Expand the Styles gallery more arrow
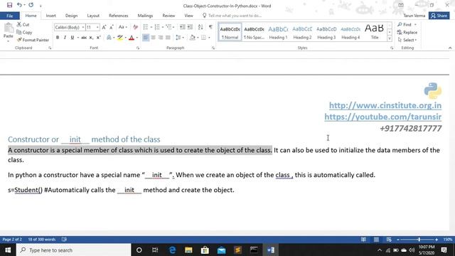Screen dimensions: 455x256 coord(390,38)
